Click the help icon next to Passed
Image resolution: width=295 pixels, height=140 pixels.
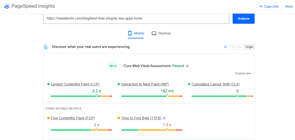click(187, 66)
